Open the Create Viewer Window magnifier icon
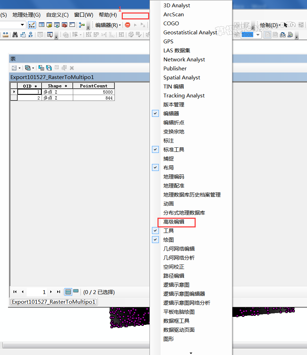Viewport: 307px width, 355px height. click(50, 35)
